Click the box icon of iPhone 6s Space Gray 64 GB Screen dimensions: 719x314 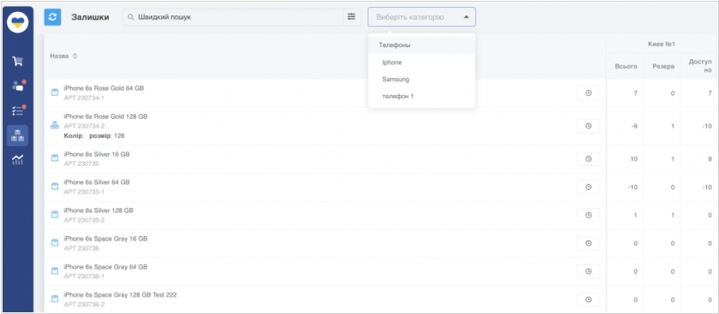click(x=55, y=271)
